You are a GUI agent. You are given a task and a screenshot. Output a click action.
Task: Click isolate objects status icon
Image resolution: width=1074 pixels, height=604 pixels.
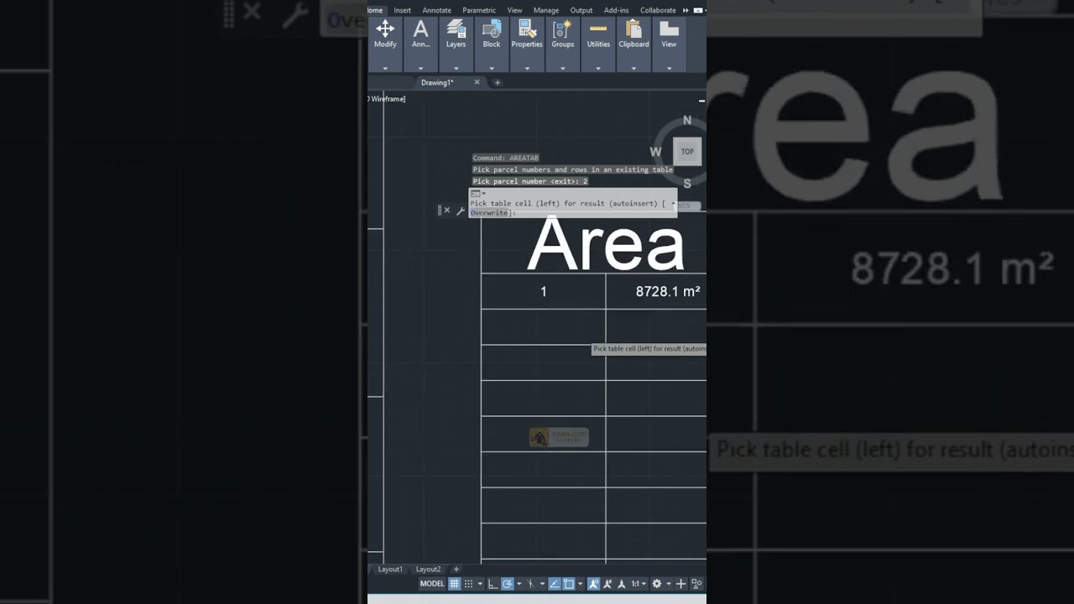pos(696,584)
